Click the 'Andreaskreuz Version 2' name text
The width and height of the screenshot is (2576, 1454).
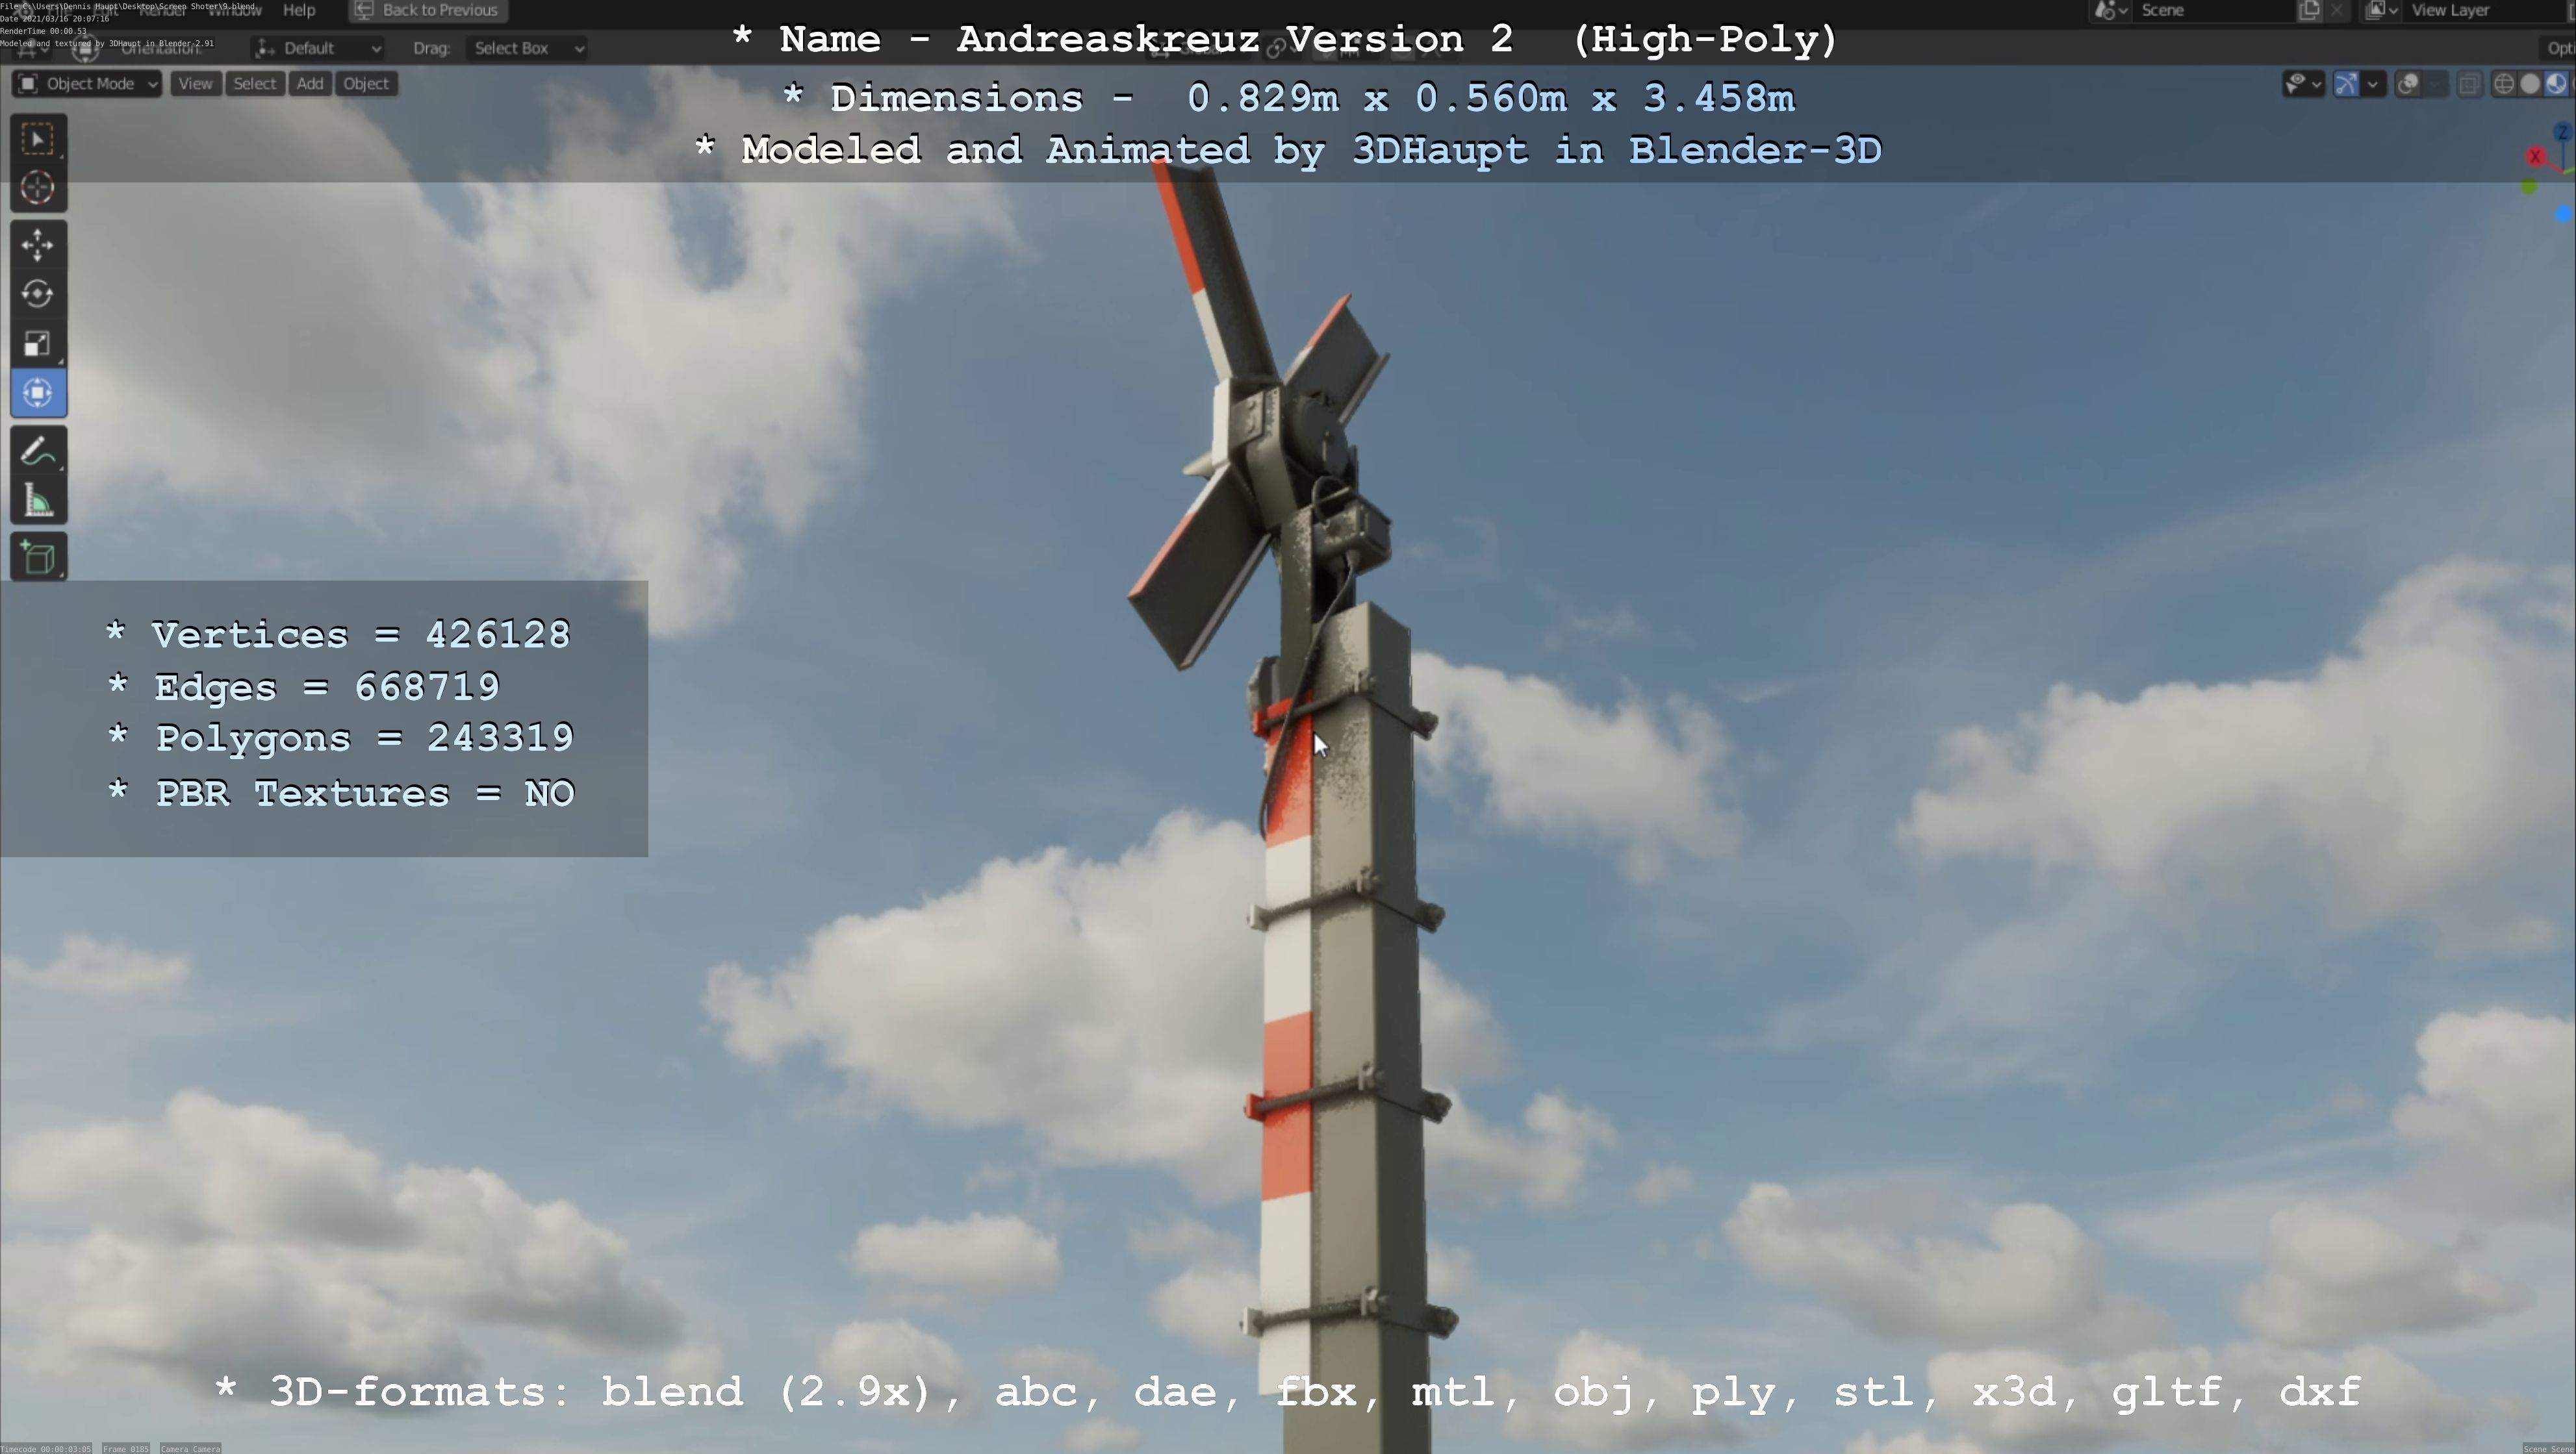[1235, 39]
